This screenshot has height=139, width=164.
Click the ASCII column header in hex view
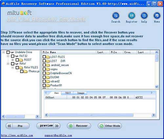click(145, 97)
